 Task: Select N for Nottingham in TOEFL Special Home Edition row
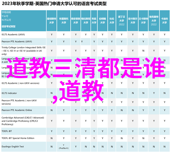[121, 138]
